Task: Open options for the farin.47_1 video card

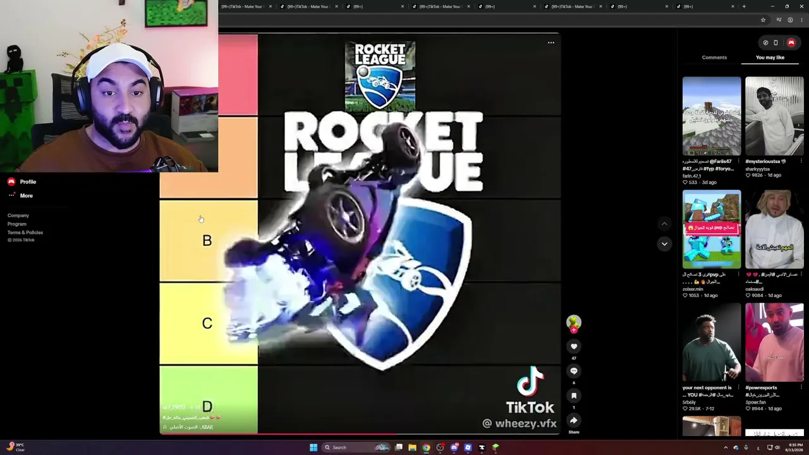Action: click(737, 161)
